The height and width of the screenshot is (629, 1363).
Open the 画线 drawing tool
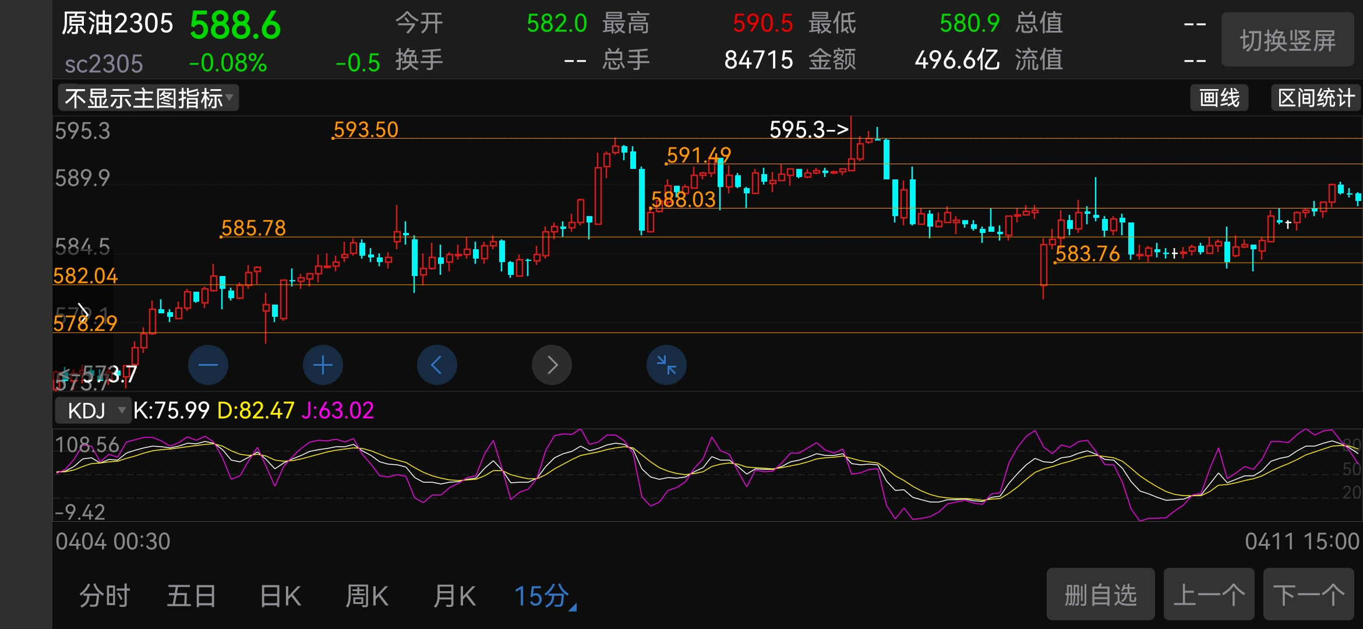point(1219,98)
